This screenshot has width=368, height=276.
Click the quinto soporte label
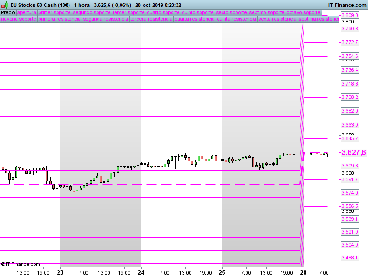point(198,12)
